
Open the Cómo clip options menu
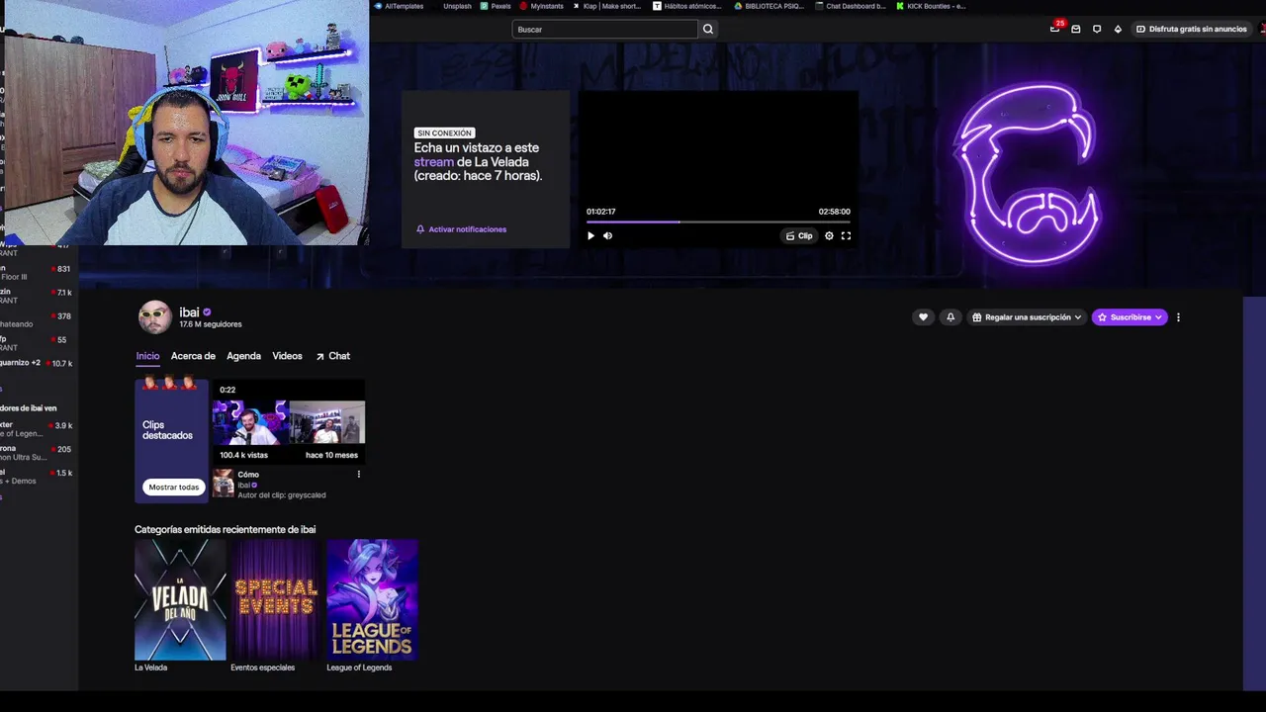(x=358, y=475)
